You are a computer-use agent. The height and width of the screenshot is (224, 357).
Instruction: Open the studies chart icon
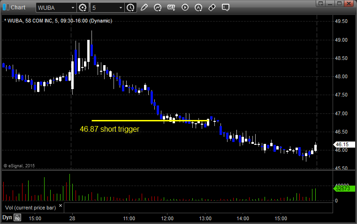click(158, 7)
